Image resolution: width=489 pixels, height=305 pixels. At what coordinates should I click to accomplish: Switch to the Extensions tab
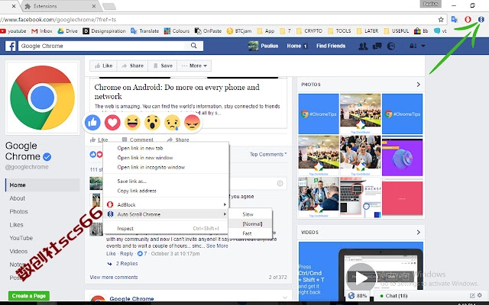[60, 6]
